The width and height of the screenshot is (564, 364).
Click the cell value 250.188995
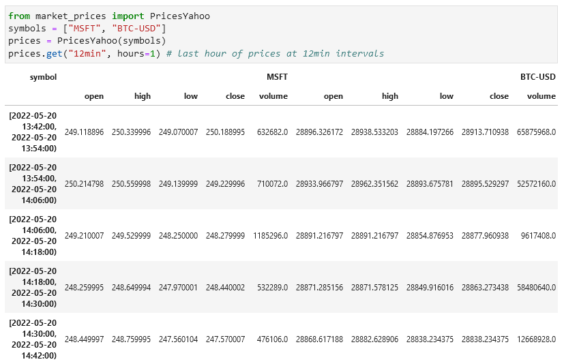point(225,132)
